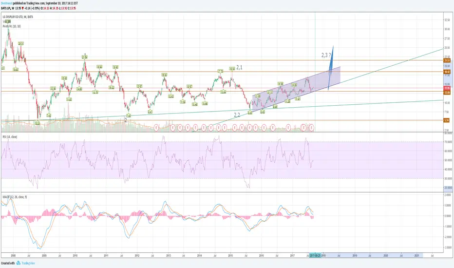Click the 18.42 price level label
This screenshot has height=268, width=454.
coord(447,72)
